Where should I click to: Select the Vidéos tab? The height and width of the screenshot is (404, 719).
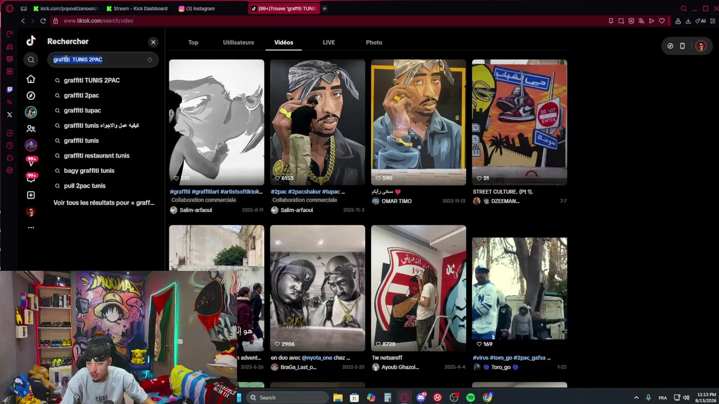(284, 42)
